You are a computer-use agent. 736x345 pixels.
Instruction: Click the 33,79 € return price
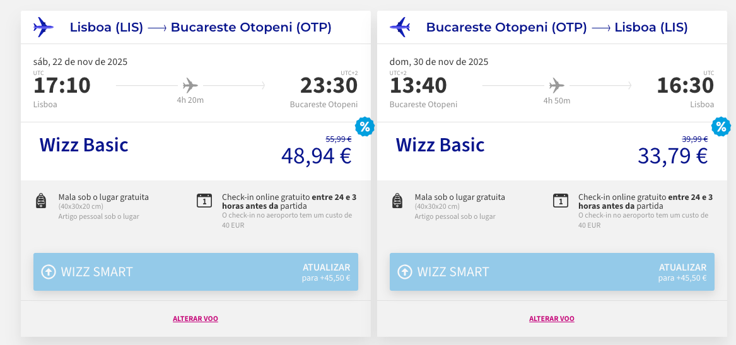click(x=672, y=156)
